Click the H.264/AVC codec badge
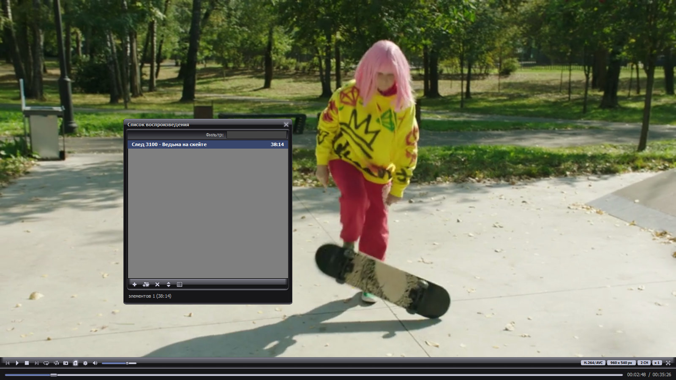 pos(593,363)
